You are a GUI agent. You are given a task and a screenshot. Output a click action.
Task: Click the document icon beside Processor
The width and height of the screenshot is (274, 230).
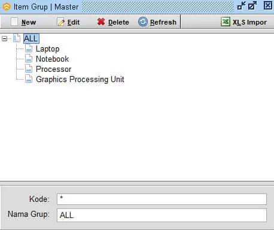29,69
